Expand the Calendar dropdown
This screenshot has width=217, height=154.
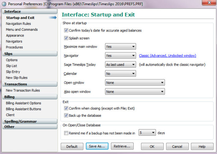[121, 74]
